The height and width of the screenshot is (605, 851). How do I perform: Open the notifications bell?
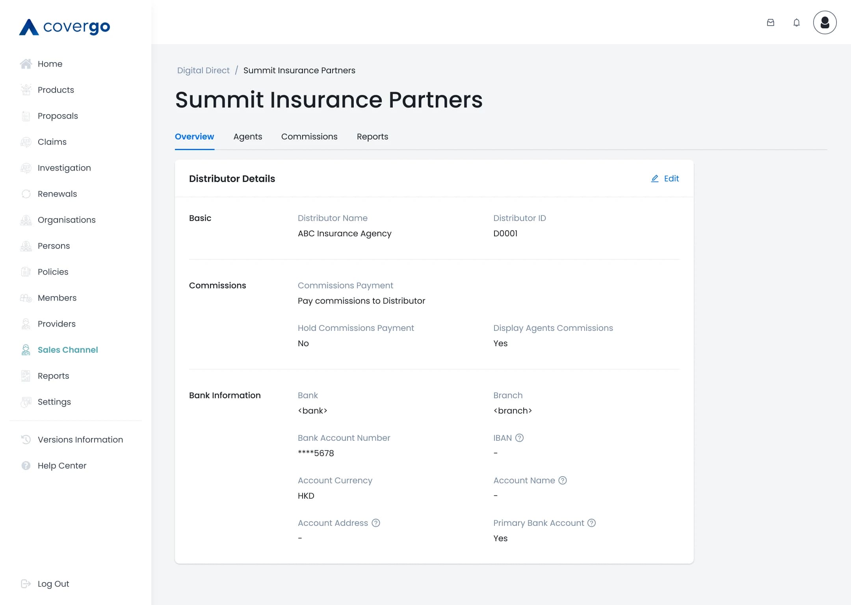pyautogui.click(x=797, y=22)
